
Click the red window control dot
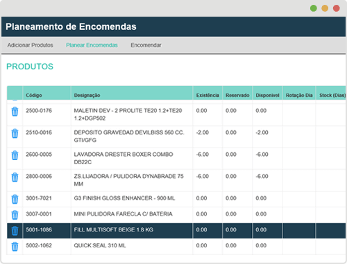tap(337, 8)
